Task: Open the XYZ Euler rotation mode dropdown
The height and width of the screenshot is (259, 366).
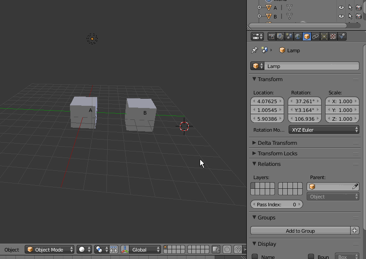Action: (324, 130)
